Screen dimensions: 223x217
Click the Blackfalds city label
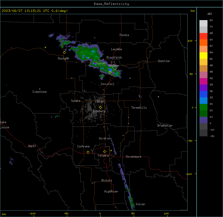click(114, 57)
